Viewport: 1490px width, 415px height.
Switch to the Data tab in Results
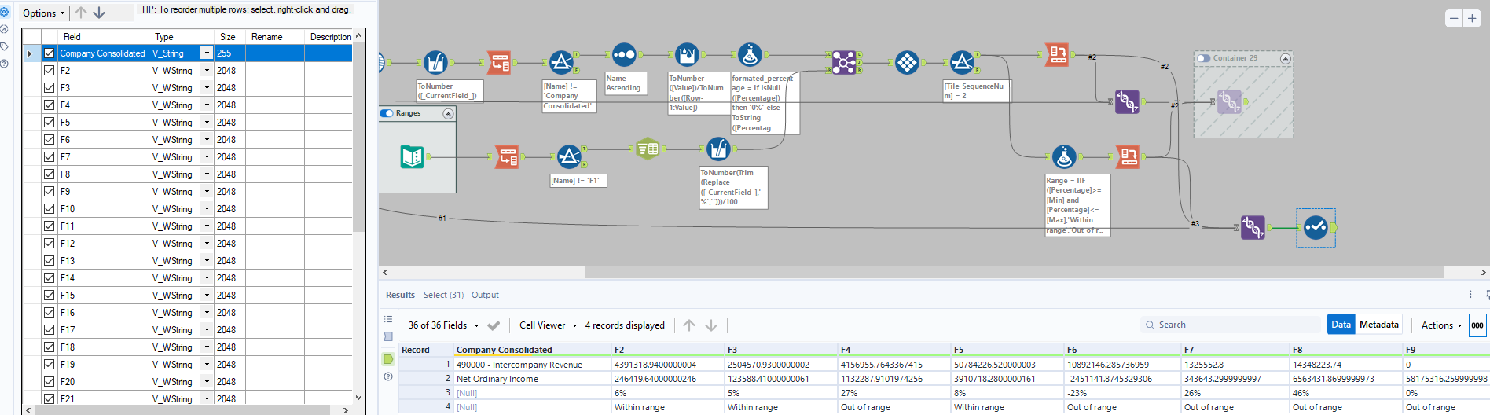[1341, 325]
